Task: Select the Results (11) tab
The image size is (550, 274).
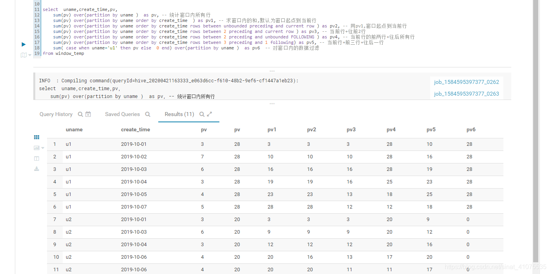Action: click(x=179, y=114)
